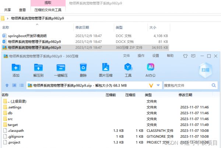The image size is (221, 148).
Task: Select the target folder name
Action: (13, 125)
